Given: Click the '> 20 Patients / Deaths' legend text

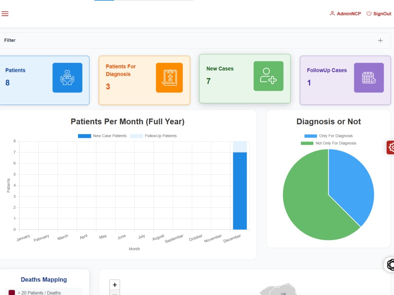Looking at the screenshot, I should 39,293.
